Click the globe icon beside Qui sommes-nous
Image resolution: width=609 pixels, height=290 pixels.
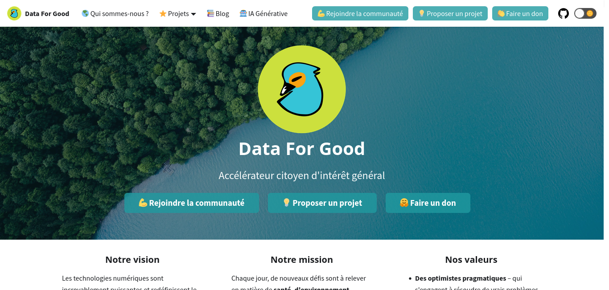tap(85, 13)
